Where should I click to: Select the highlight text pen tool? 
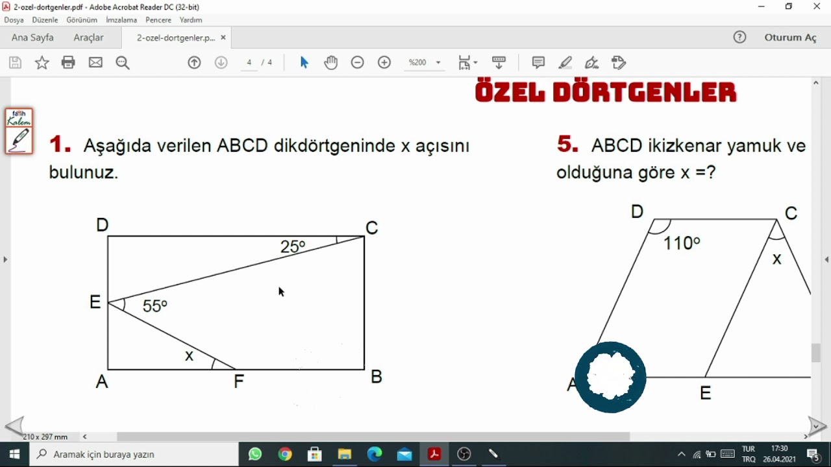(x=565, y=63)
